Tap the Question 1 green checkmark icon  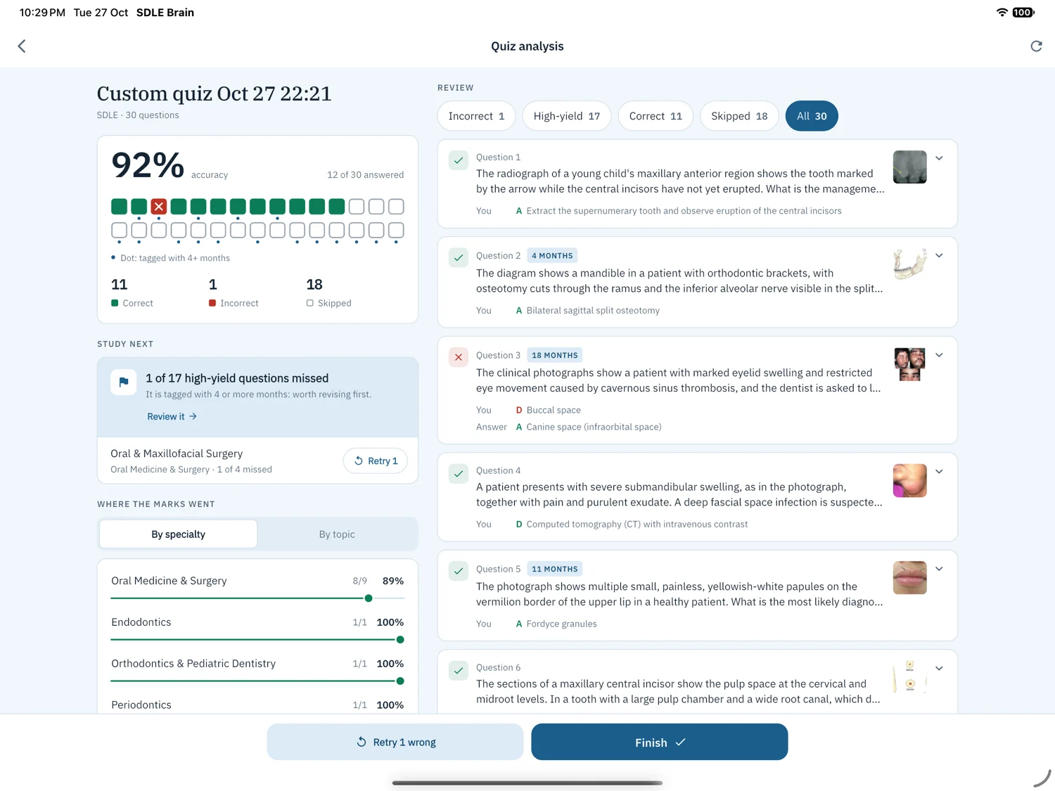459,160
